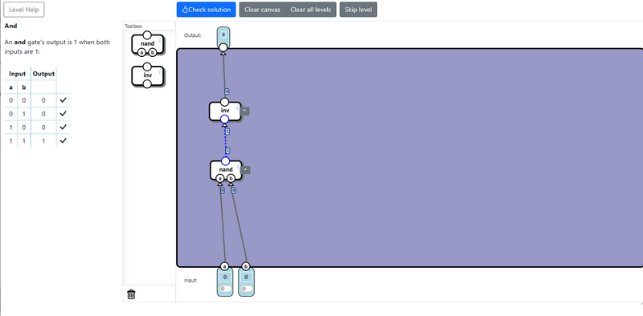Open the dropdown next to canvas inv gate
643x316 pixels.
pos(245,111)
